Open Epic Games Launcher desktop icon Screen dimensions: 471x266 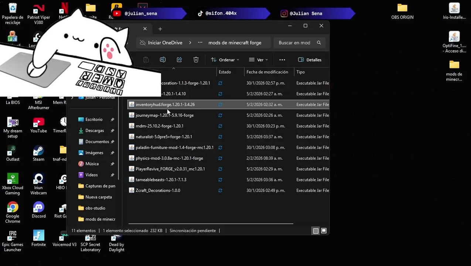(x=13, y=241)
